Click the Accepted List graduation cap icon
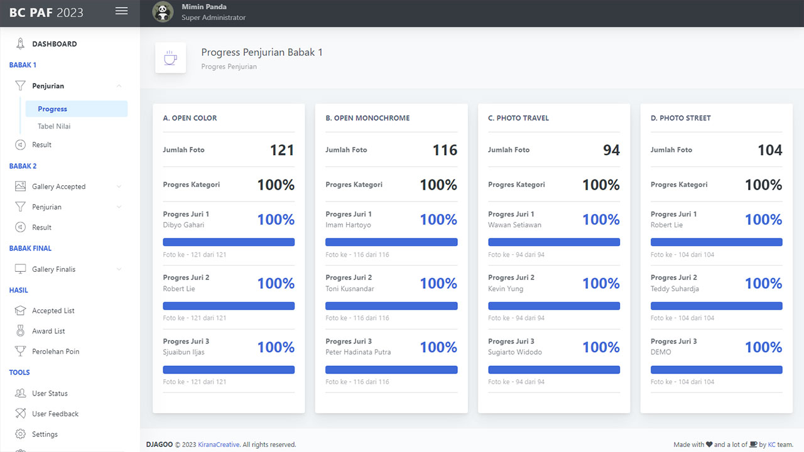This screenshot has width=804, height=452. click(20, 311)
